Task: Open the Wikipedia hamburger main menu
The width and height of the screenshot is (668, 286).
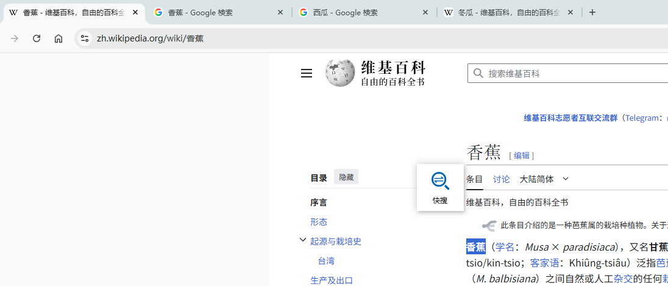Action: click(x=307, y=73)
